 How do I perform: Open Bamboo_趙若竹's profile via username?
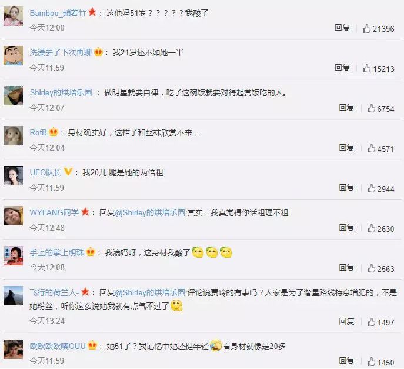coord(58,13)
